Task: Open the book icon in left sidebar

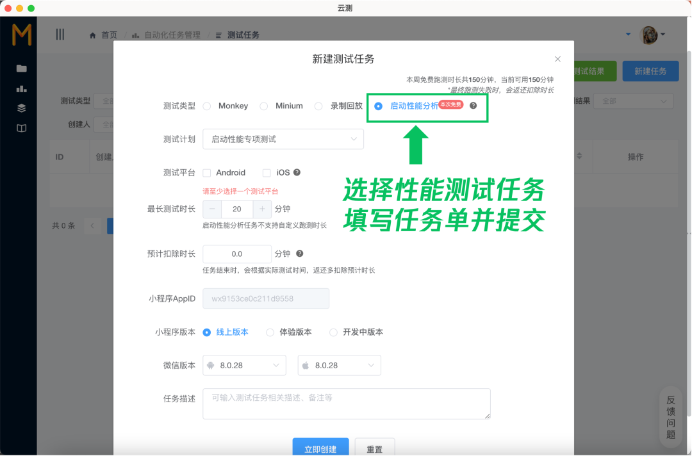Action: (x=21, y=128)
